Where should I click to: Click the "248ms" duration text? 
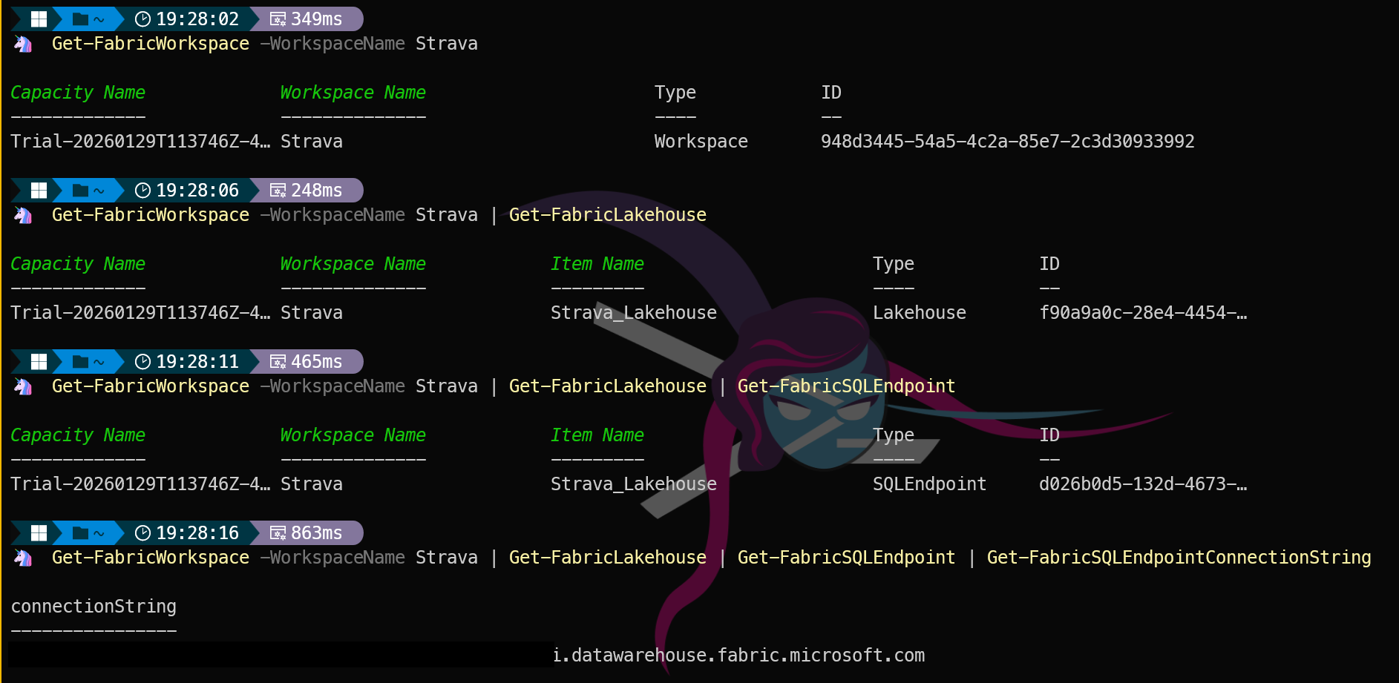tap(317, 191)
